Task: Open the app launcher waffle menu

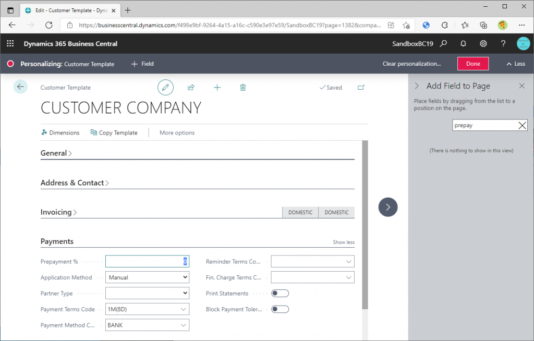Action: tap(10, 44)
